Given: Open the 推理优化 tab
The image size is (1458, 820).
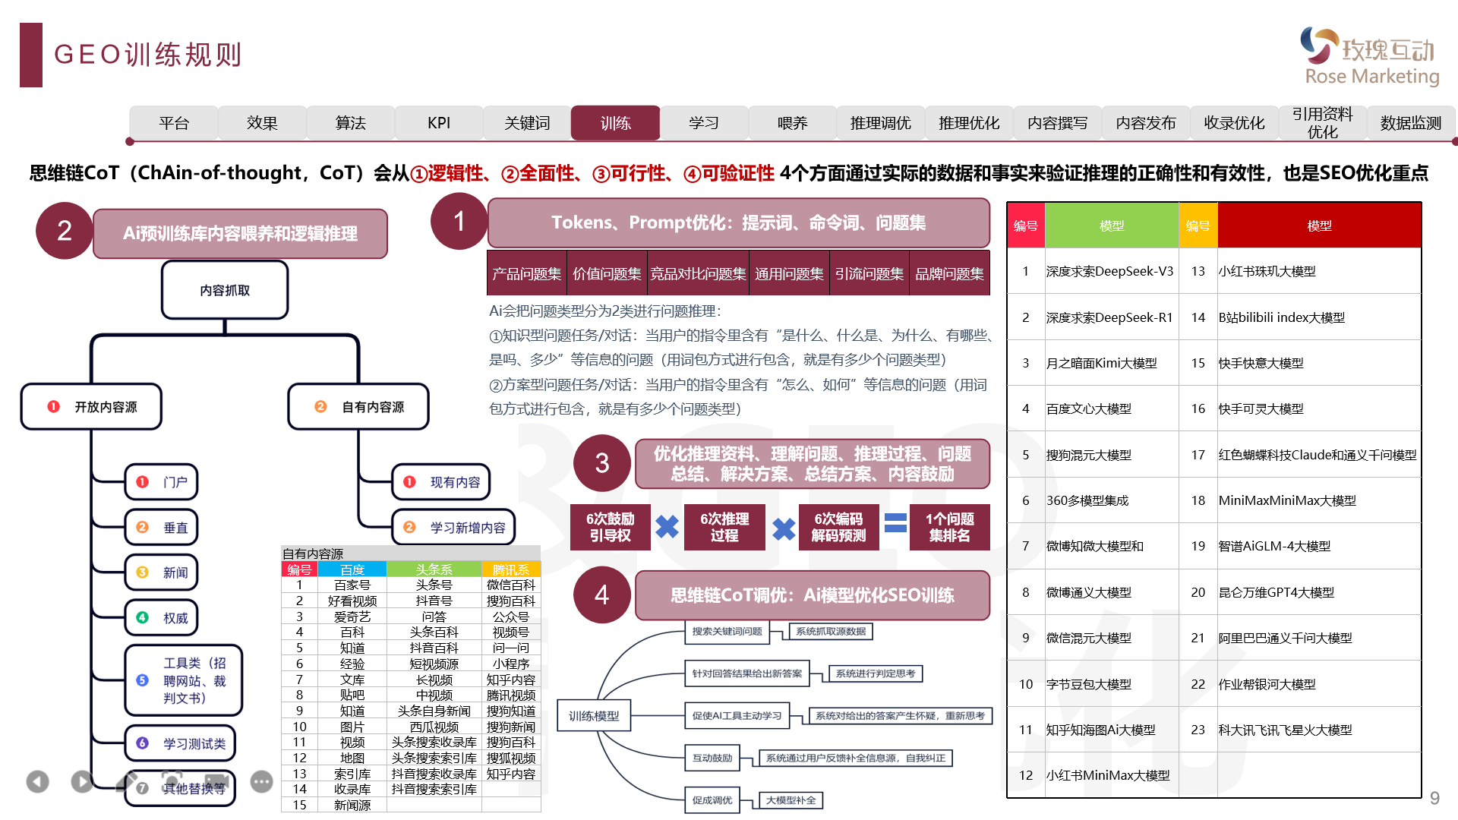Looking at the screenshot, I should coord(969,123).
